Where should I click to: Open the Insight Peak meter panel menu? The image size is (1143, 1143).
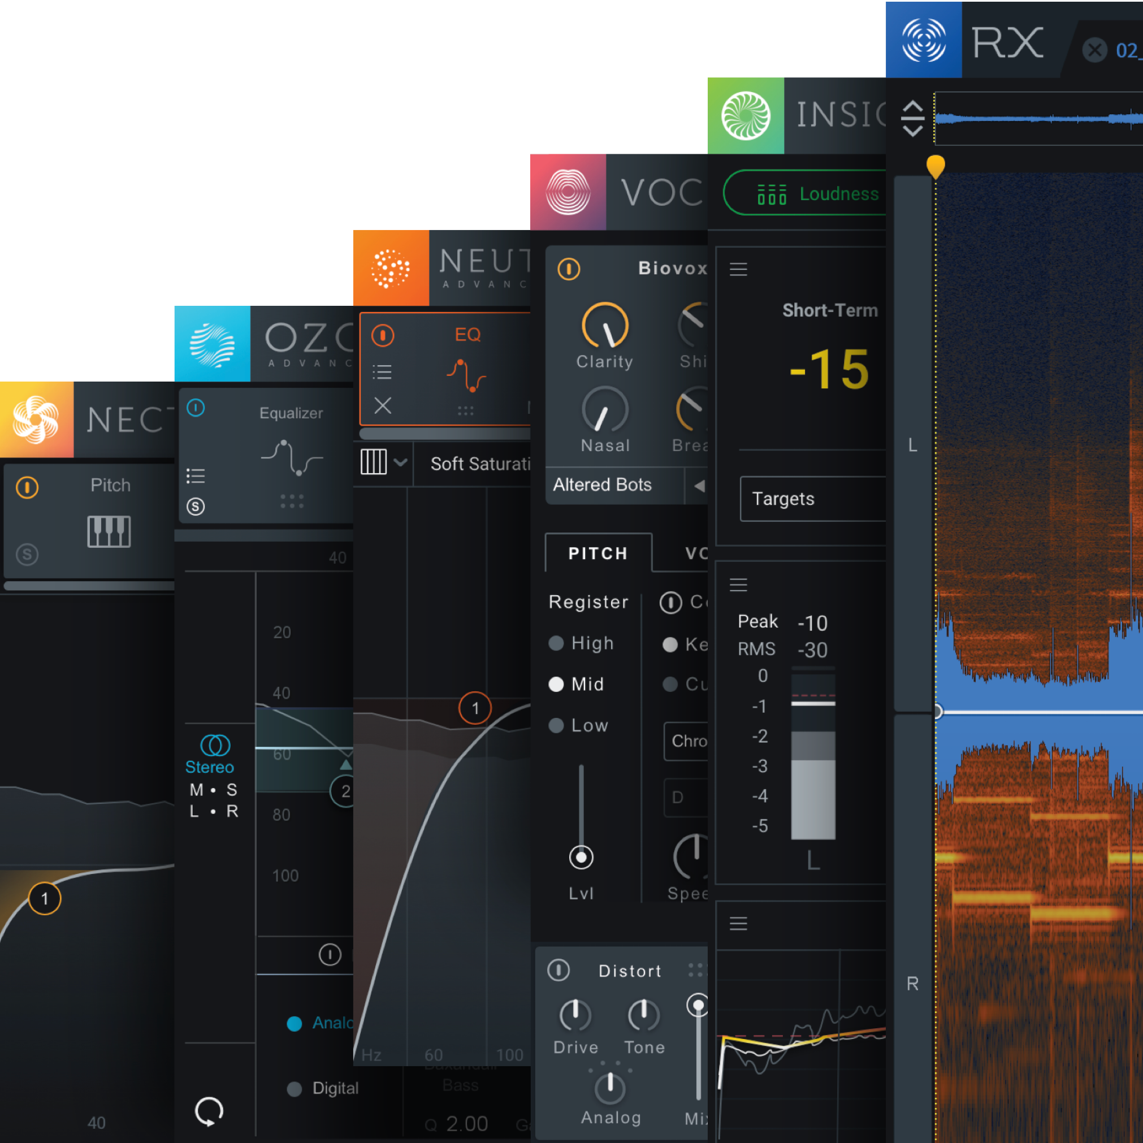pyautogui.click(x=738, y=585)
